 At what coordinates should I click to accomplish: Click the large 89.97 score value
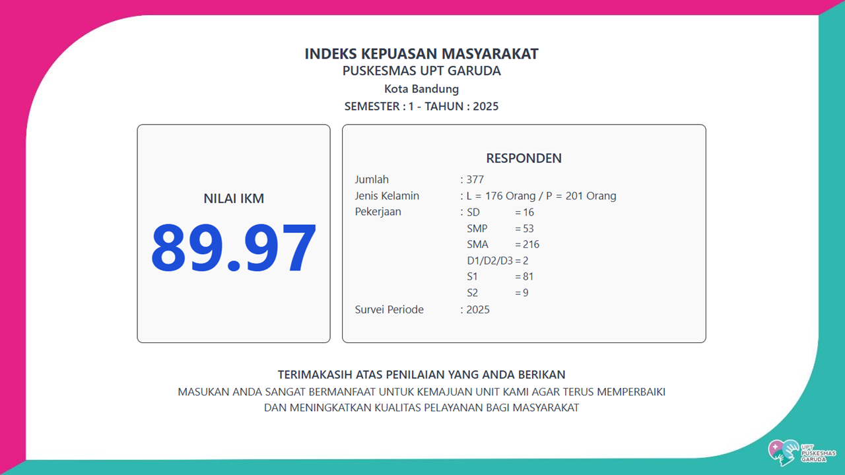point(234,249)
